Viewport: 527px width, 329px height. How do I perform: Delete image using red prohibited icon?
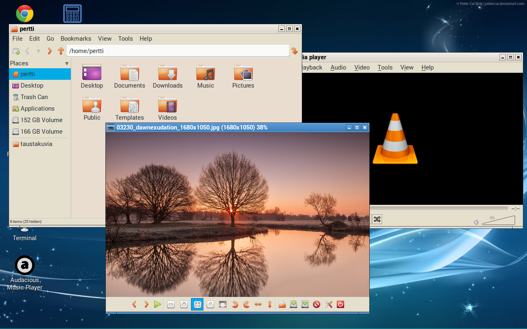coord(317,305)
